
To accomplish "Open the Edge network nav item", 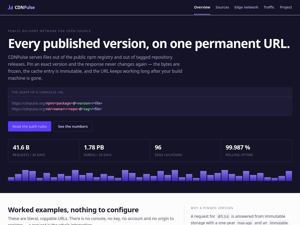I will point(246,7).
